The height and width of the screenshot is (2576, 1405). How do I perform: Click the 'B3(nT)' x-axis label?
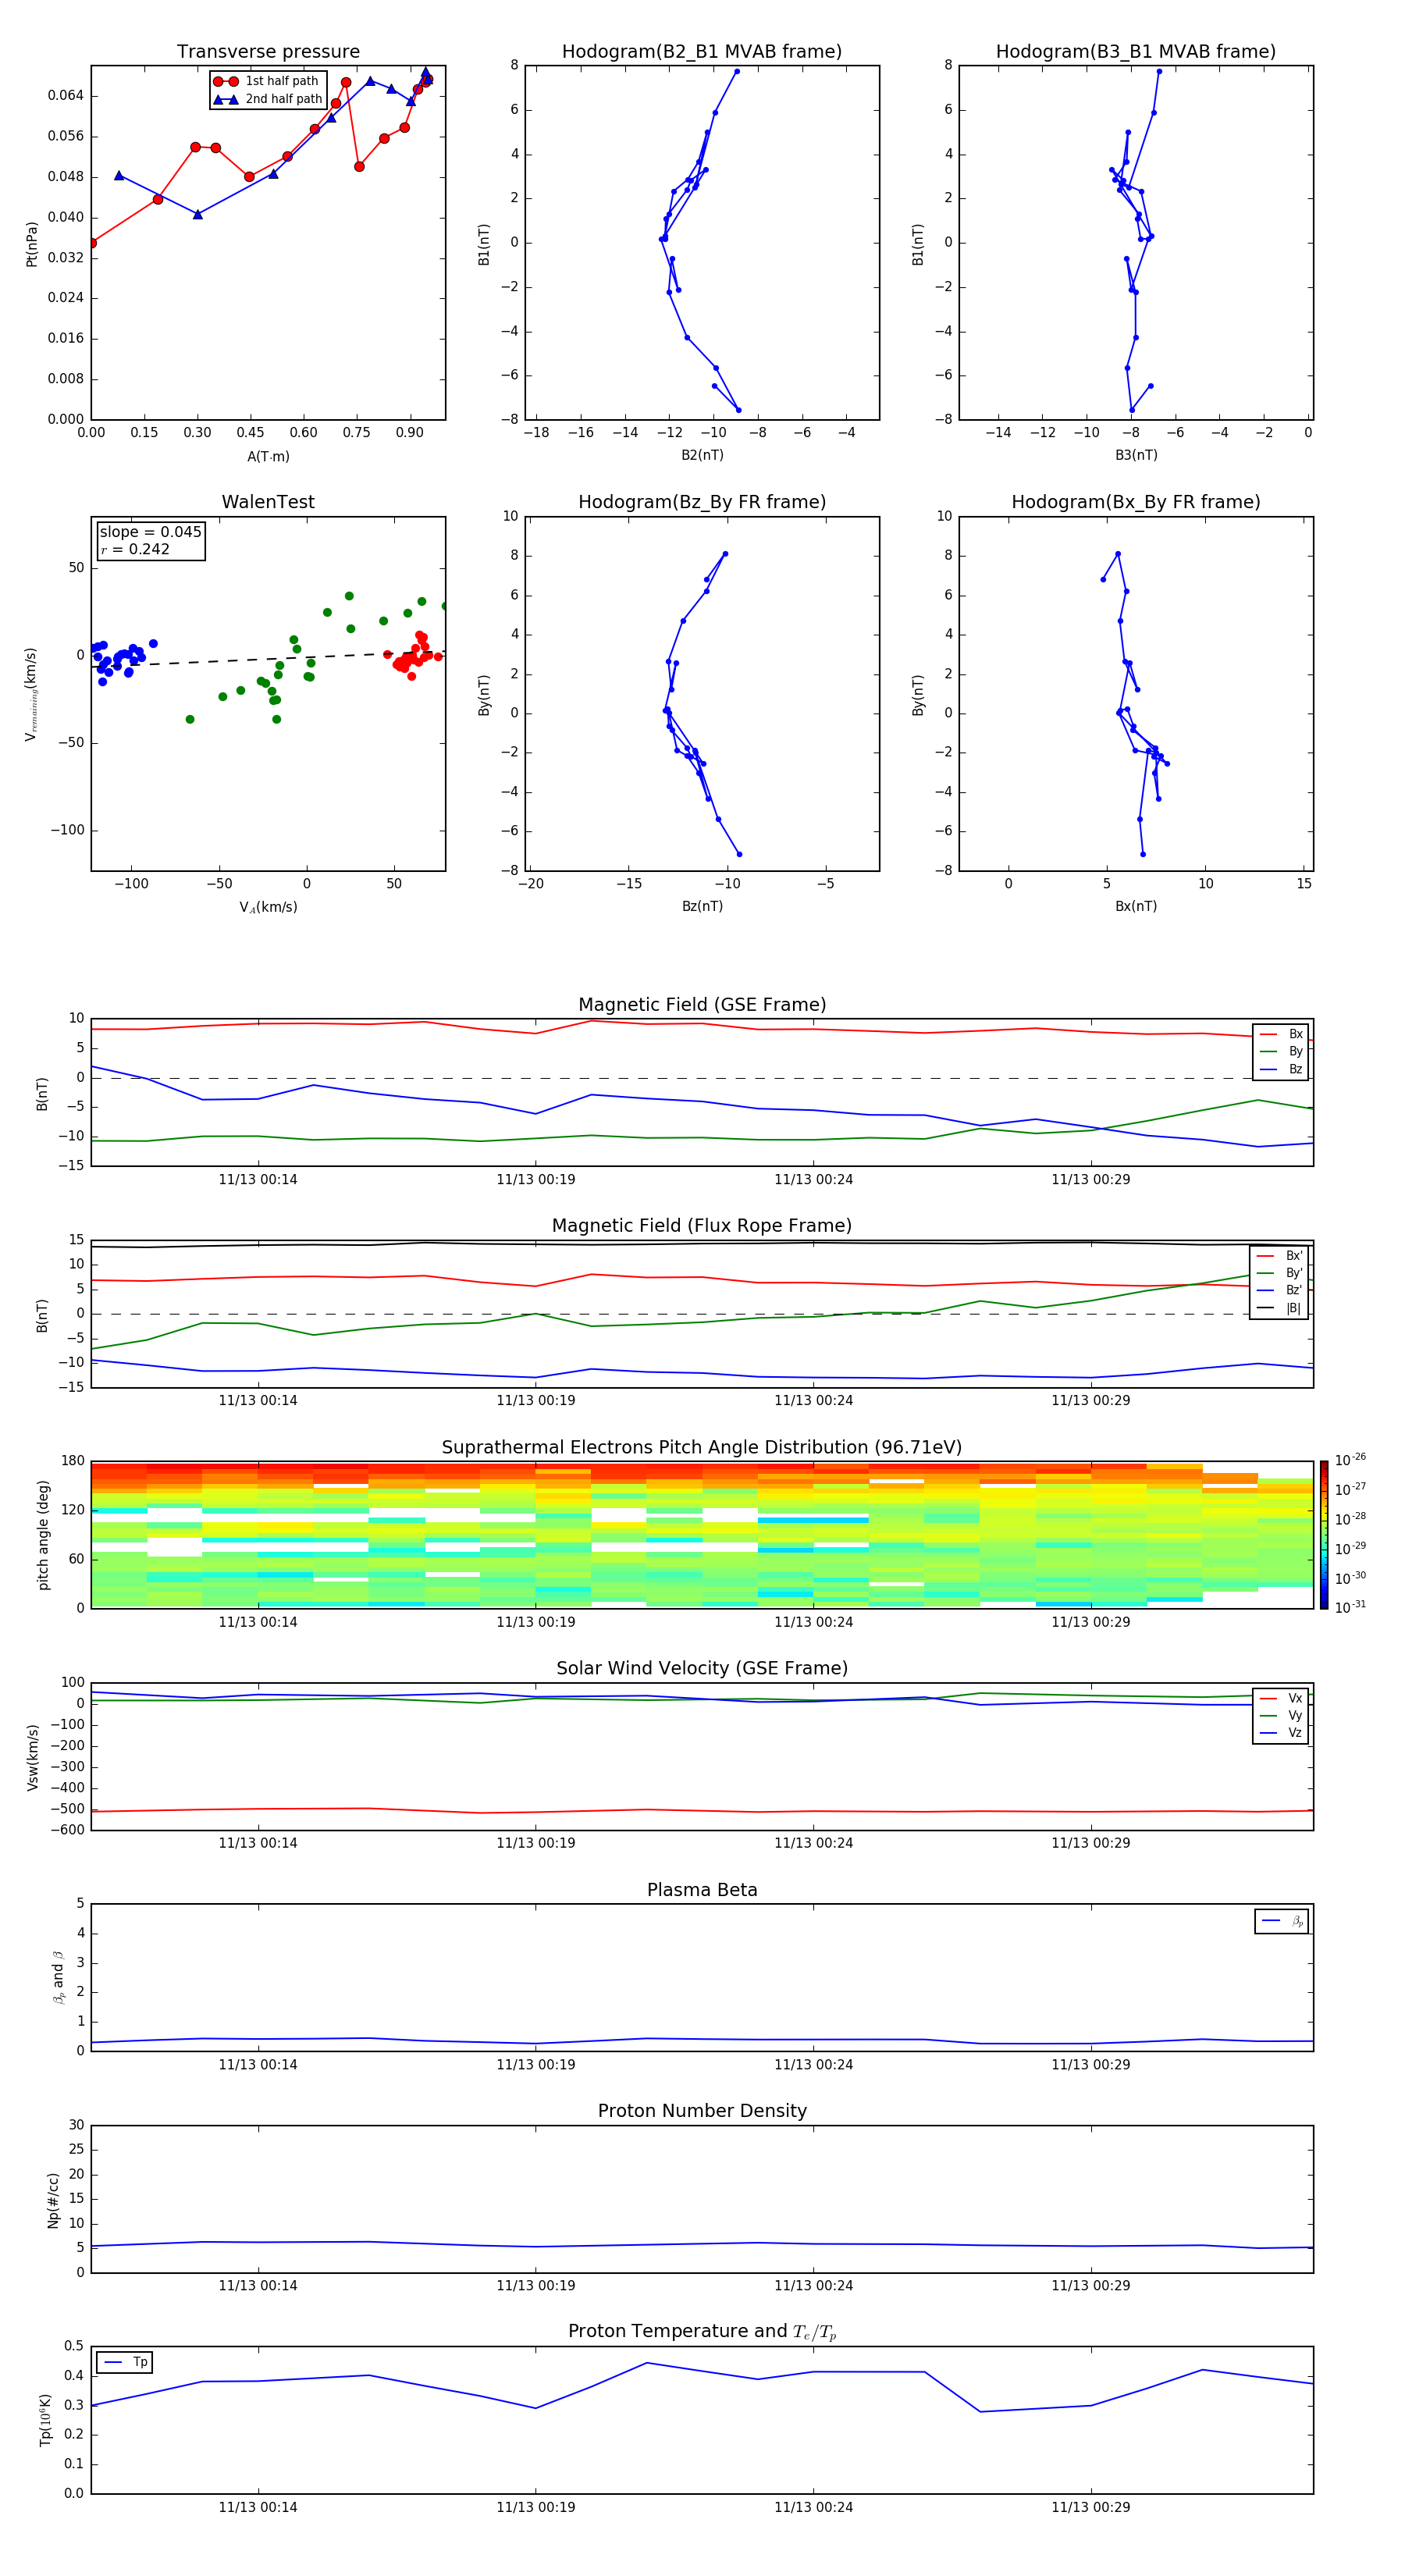pos(1136,455)
